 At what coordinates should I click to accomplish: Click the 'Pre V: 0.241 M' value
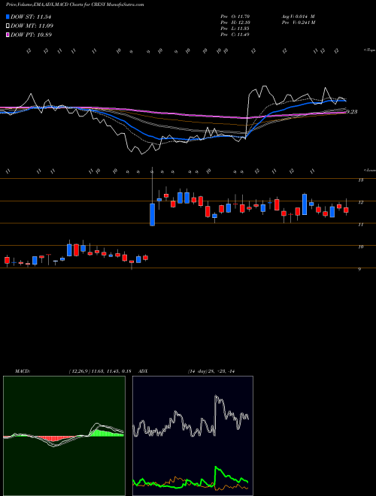point(298,23)
